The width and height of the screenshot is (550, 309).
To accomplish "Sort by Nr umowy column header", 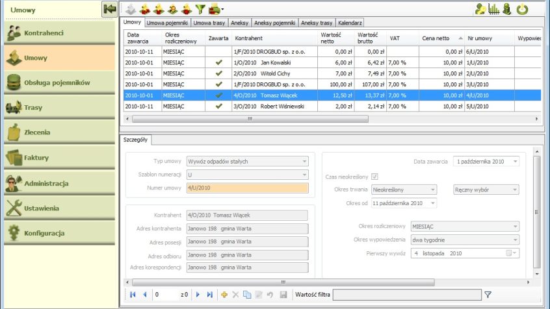I will 490,38.
